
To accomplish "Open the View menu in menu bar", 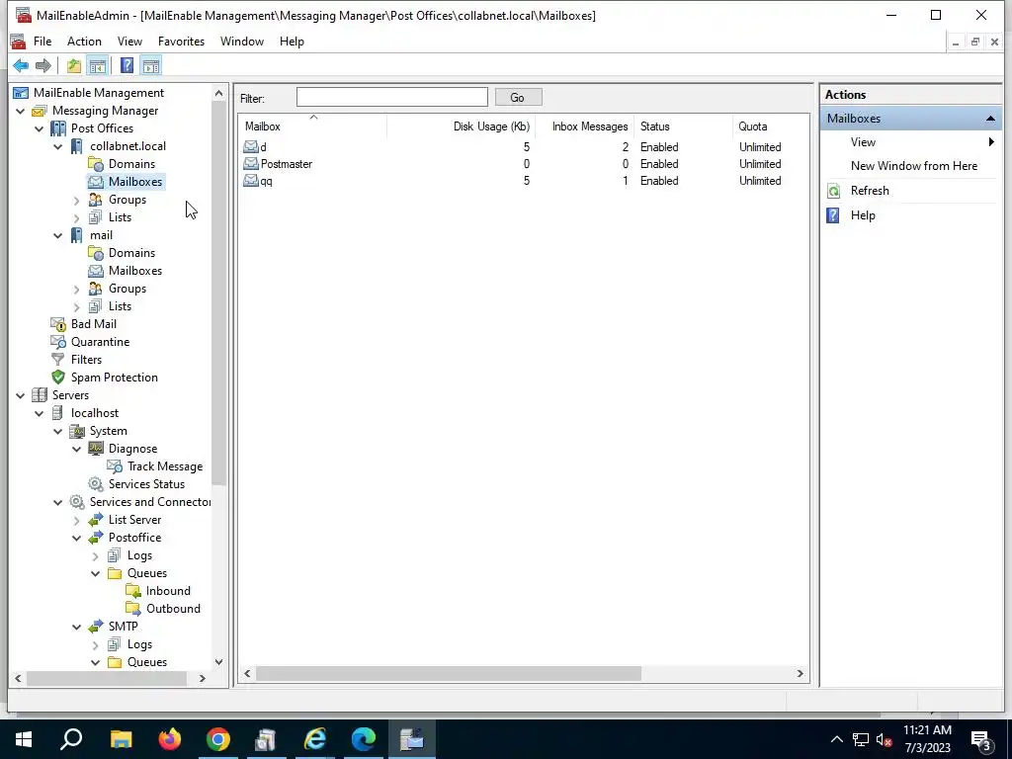I will coord(129,42).
